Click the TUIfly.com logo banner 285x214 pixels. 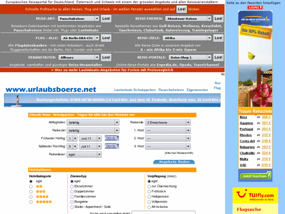click(255, 196)
